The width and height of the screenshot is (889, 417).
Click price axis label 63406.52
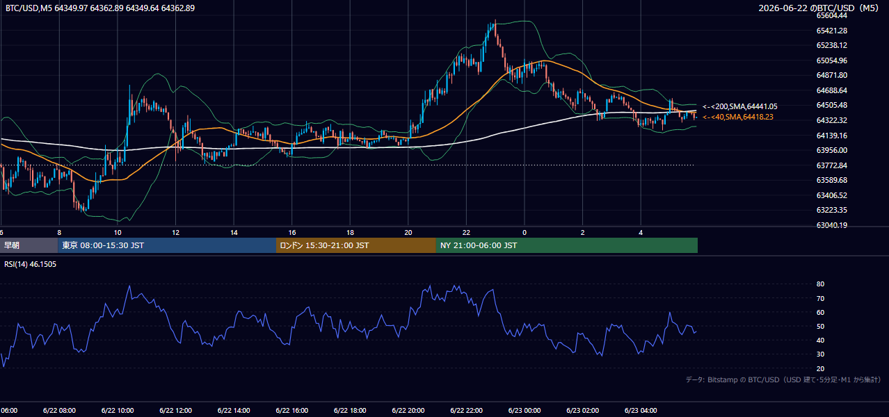click(x=832, y=195)
